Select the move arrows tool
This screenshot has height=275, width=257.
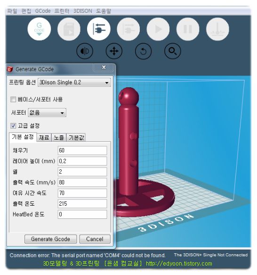click(114, 51)
